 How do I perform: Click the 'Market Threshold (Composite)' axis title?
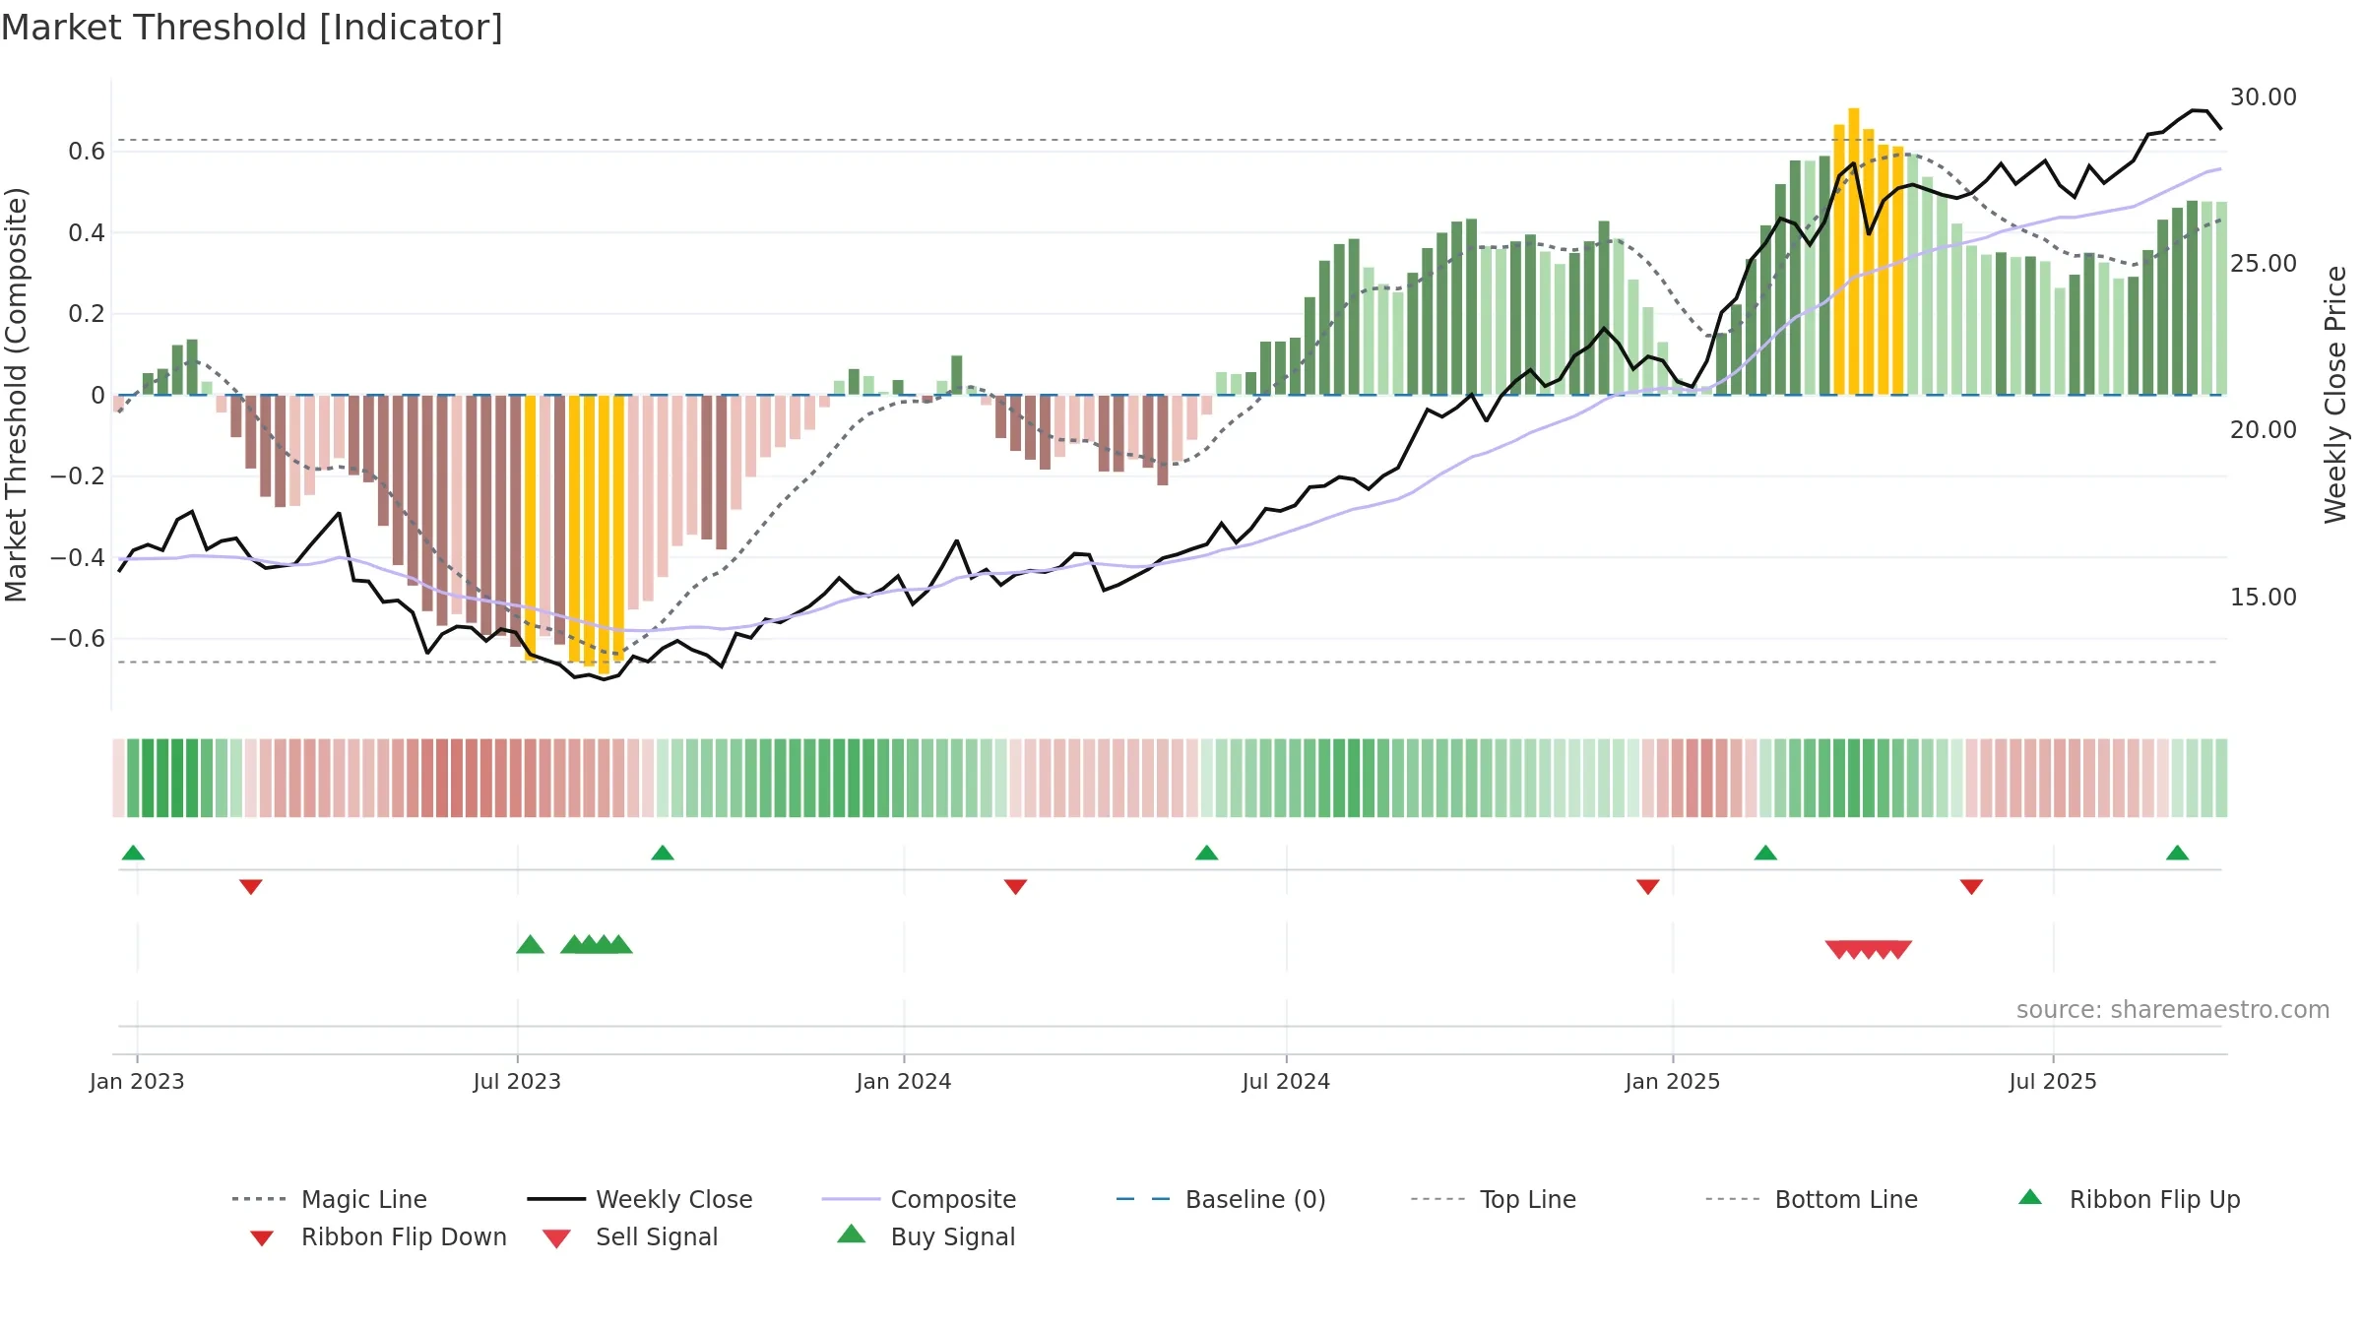[16, 395]
